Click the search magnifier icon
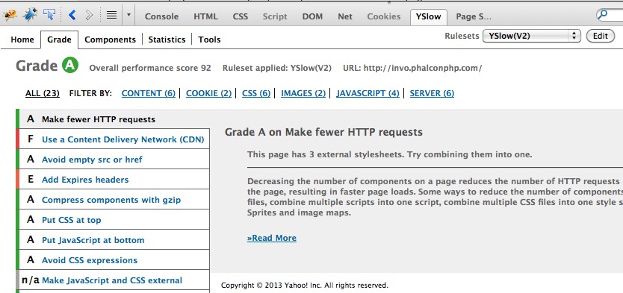This screenshot has width=623, height=293. [603, 15]
